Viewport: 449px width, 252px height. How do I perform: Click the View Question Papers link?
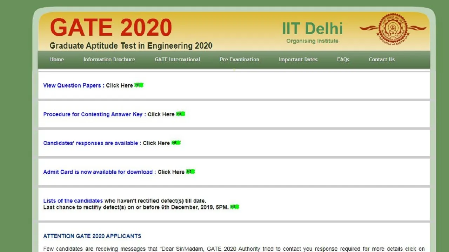tap(72, 85)
